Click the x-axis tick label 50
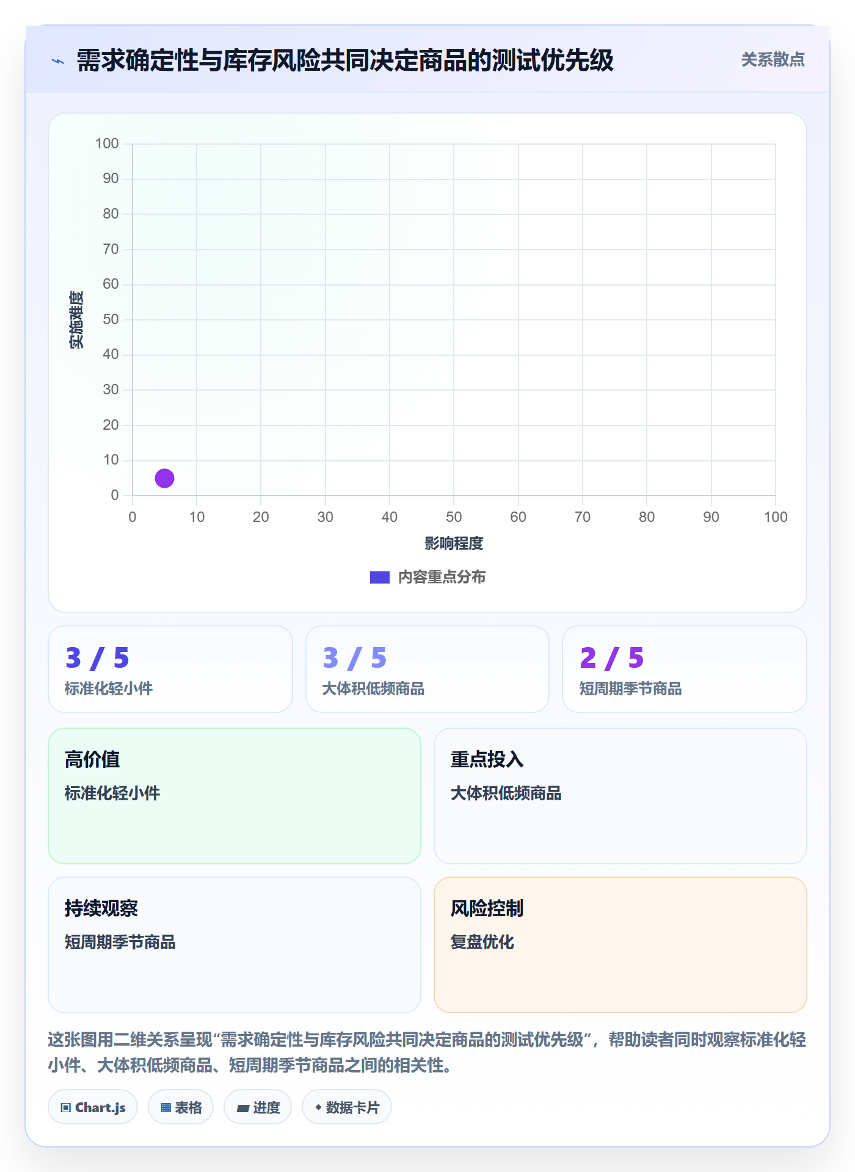Viewport: 855px width, 1172px height. click(454, 517)
